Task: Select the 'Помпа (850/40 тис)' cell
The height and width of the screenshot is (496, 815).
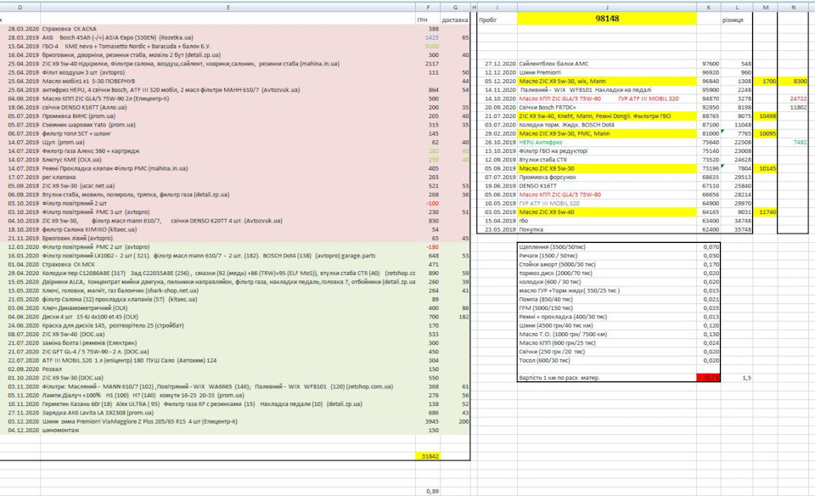Action: pyautogui.click(x=607, y=299)
